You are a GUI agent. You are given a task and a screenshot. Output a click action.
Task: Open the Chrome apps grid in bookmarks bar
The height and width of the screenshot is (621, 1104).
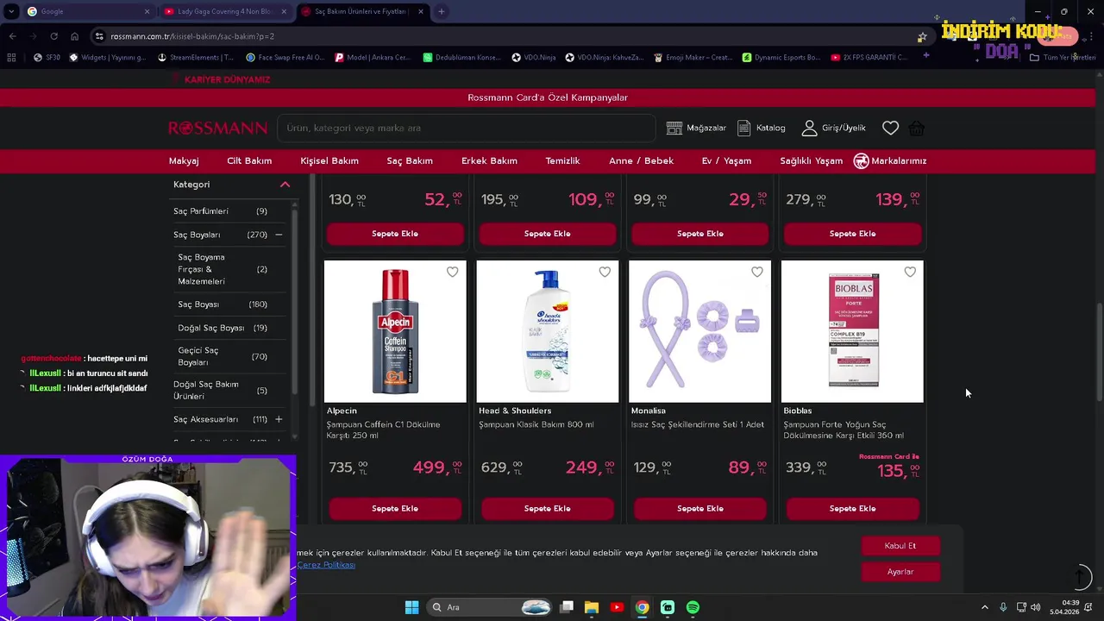click(10, 57)
